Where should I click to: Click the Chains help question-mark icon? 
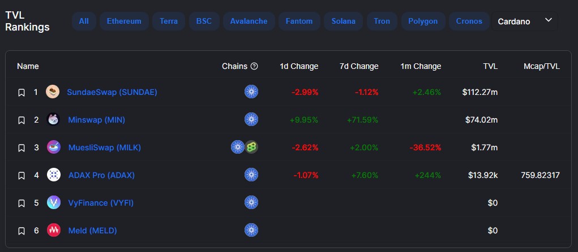point(254,66)
